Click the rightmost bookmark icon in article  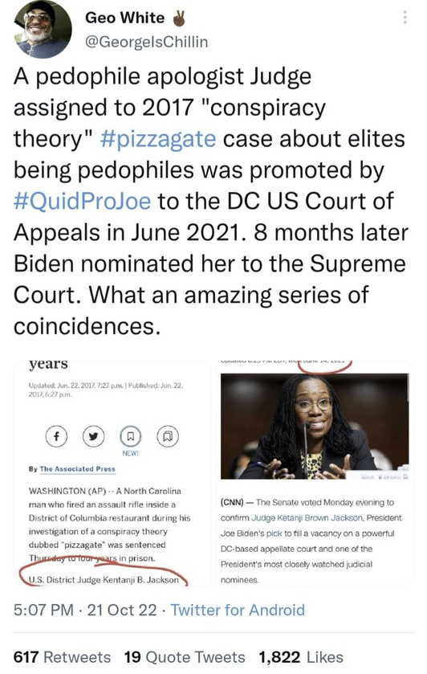coord(168,436)
